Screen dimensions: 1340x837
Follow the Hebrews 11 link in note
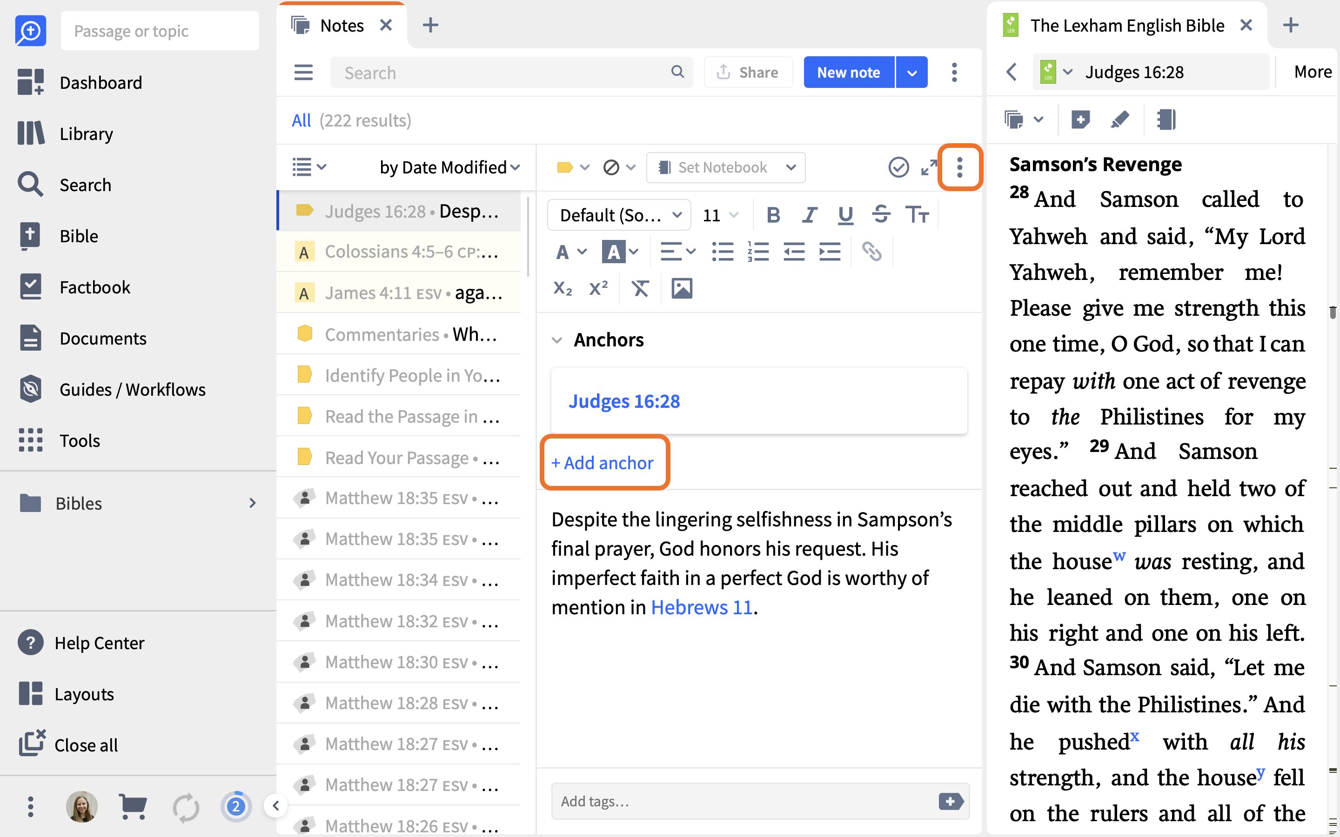pos(702,607)
